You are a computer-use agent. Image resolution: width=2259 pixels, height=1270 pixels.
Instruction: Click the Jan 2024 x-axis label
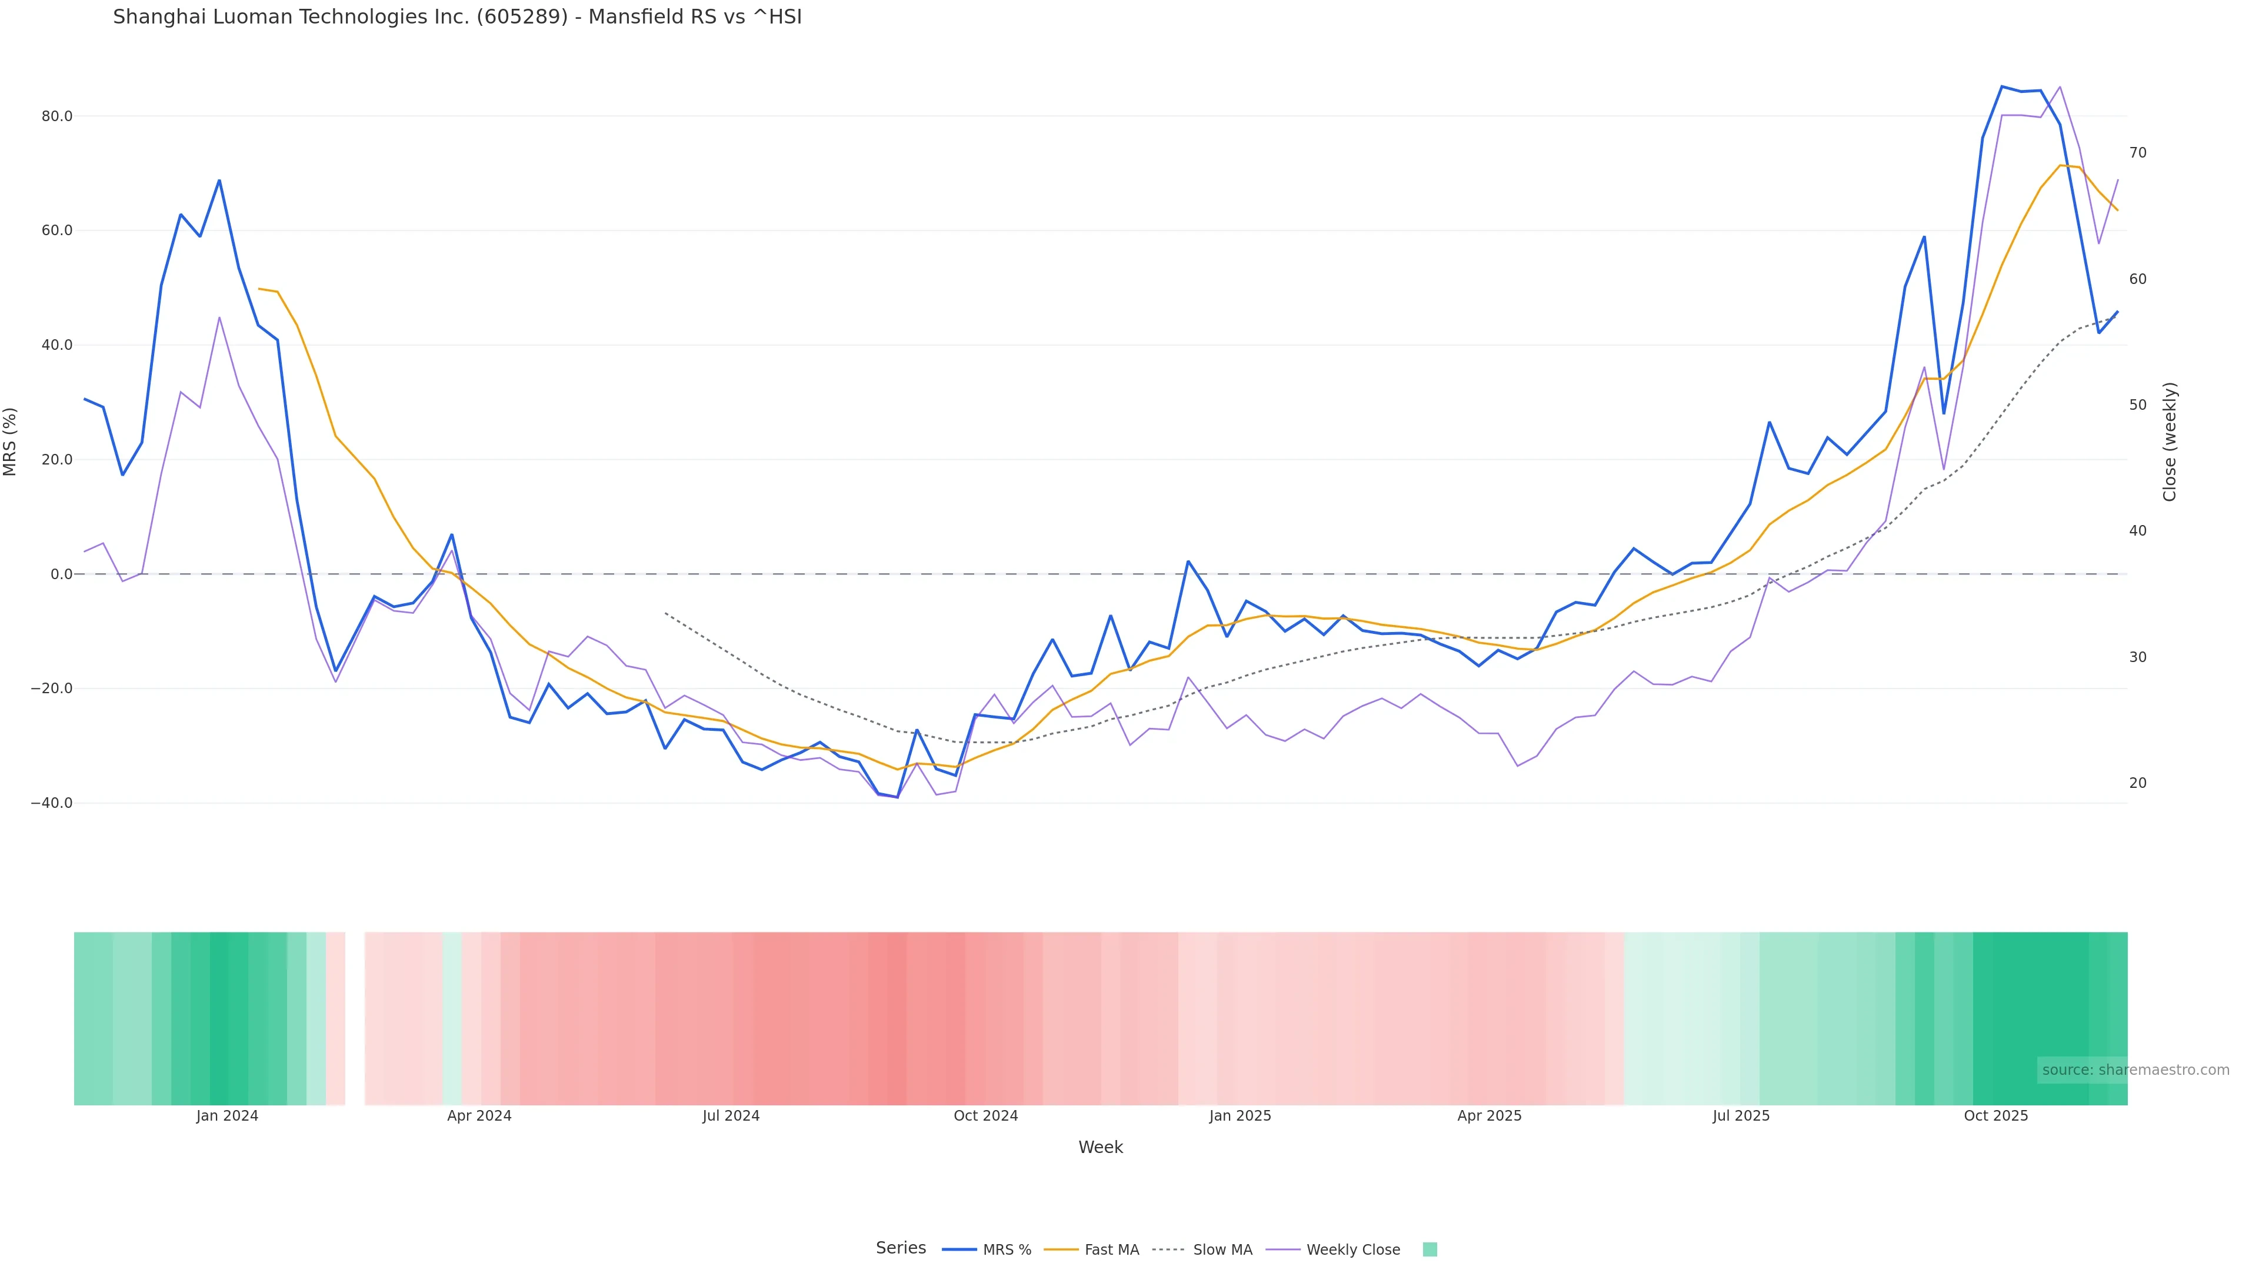click(227, 1116)
